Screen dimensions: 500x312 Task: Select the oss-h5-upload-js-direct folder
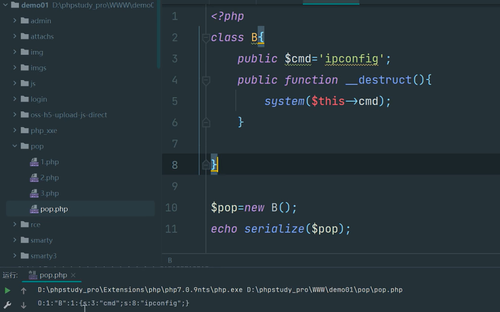[68, 115]
